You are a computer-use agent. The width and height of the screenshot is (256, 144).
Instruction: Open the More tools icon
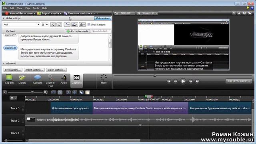click(104, 79)
